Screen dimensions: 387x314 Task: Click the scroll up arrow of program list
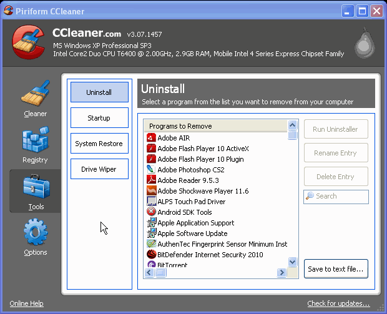coord(293,125)
